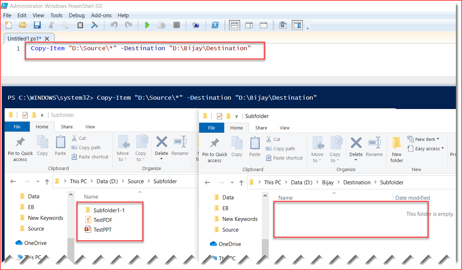
Task: Clear the console pane with the squeegee icon
Action: pos(94,25)
